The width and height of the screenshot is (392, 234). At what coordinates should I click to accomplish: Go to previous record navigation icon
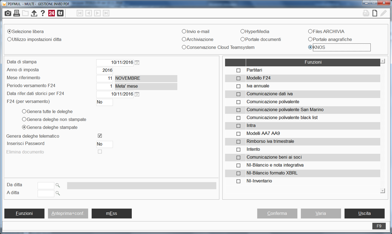89,13
